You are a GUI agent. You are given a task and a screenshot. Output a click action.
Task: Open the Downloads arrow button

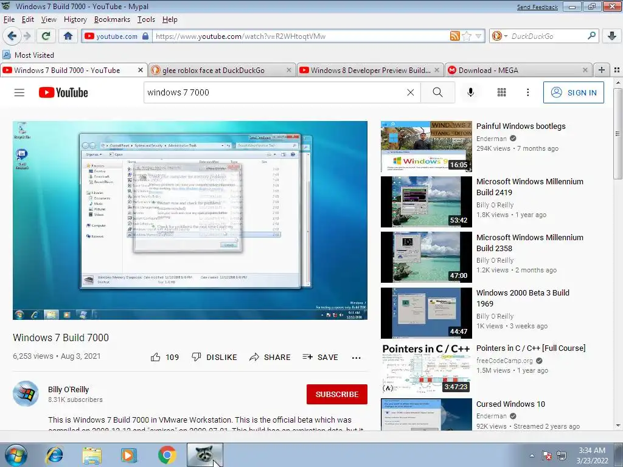tap(612, 36)
